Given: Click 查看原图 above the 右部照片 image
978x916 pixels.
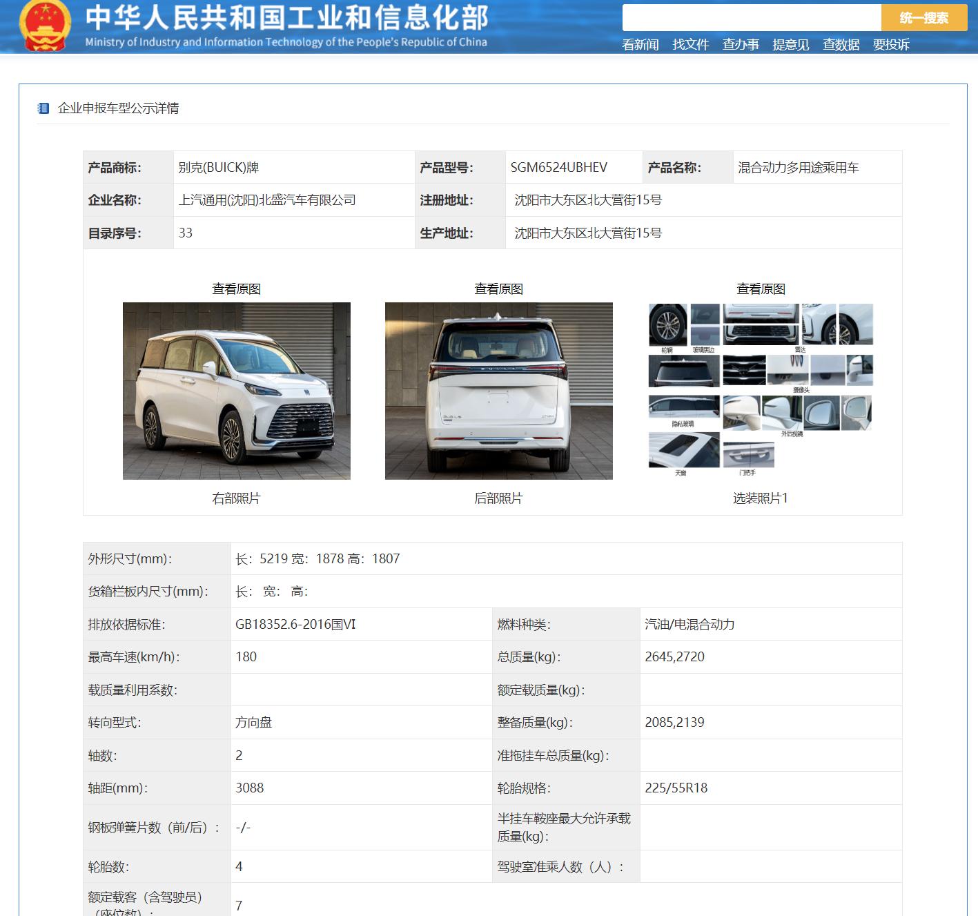Looking at the screenshot, I should tap(237, 289).
